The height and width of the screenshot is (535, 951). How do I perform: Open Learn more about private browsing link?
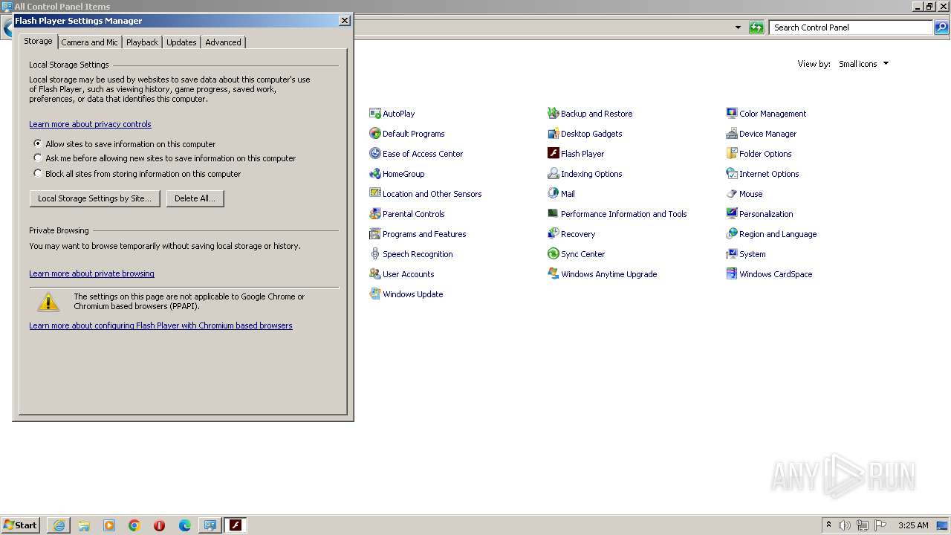coord(91,273)
